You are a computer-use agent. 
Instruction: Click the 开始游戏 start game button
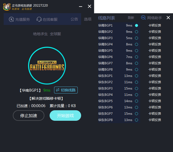click(65, 116)
